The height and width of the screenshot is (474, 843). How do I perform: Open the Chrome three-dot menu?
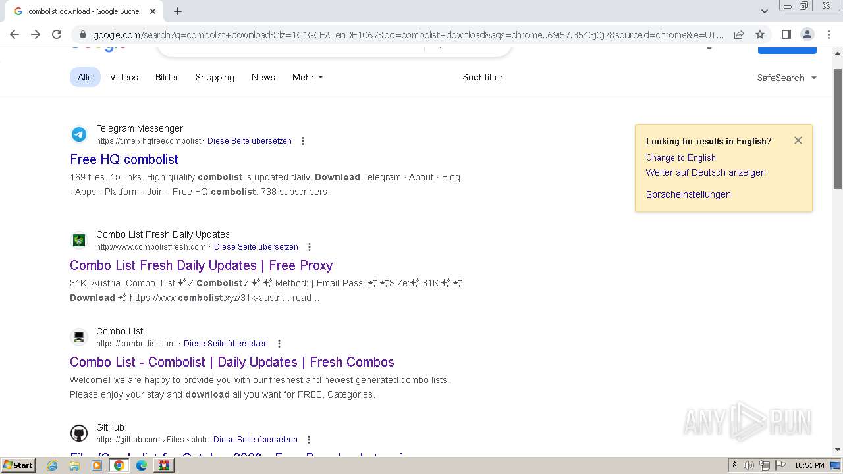pos(828,34)
